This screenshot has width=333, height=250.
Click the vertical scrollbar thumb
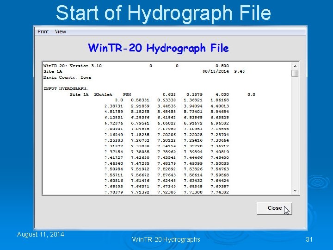pos(295,74)
